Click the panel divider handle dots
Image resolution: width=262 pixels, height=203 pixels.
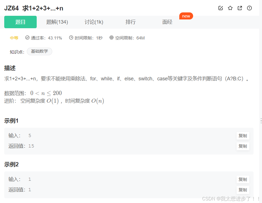click(x=261, y=121)
